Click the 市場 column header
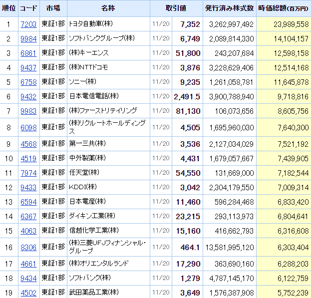This screenshot has height=298, width=311. 53,8
